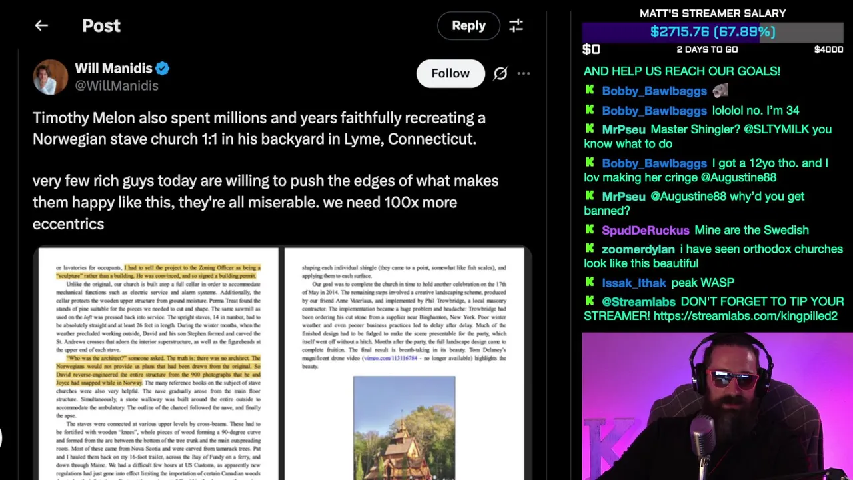This screenshot has width=853, height=480.
Task: Click the @WillManidis handle
Action: pyautogui.click(x=117, y=85)
